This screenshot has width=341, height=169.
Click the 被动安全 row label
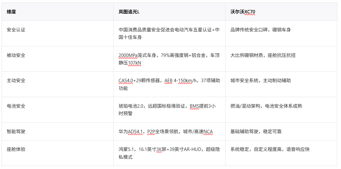click(16, 55)
